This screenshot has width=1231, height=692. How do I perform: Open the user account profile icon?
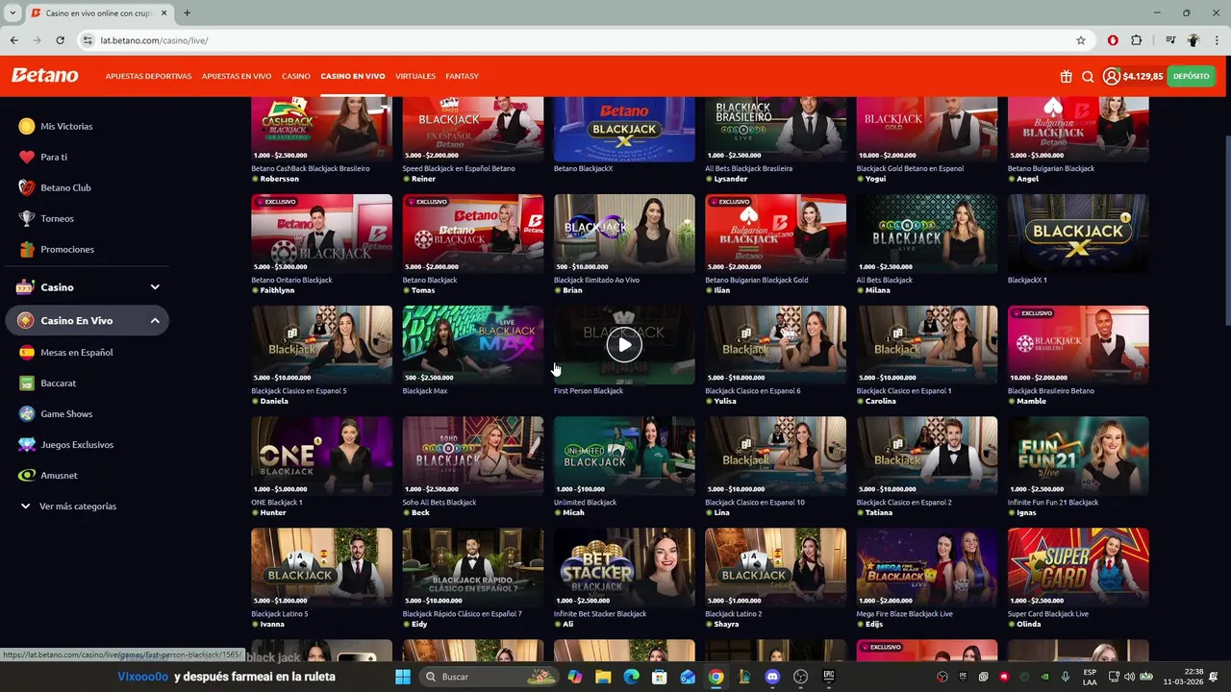point(1111,76)
